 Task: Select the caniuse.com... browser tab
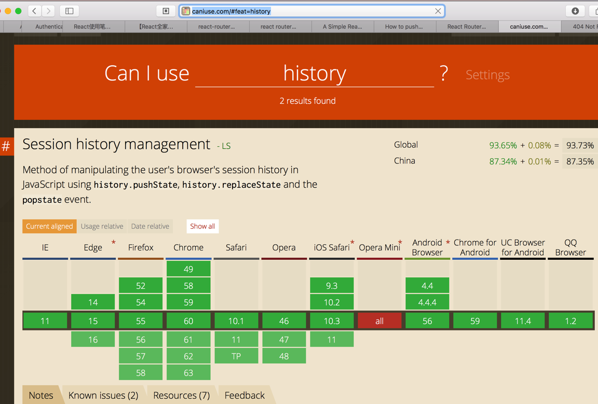click(x=529, y=26)
